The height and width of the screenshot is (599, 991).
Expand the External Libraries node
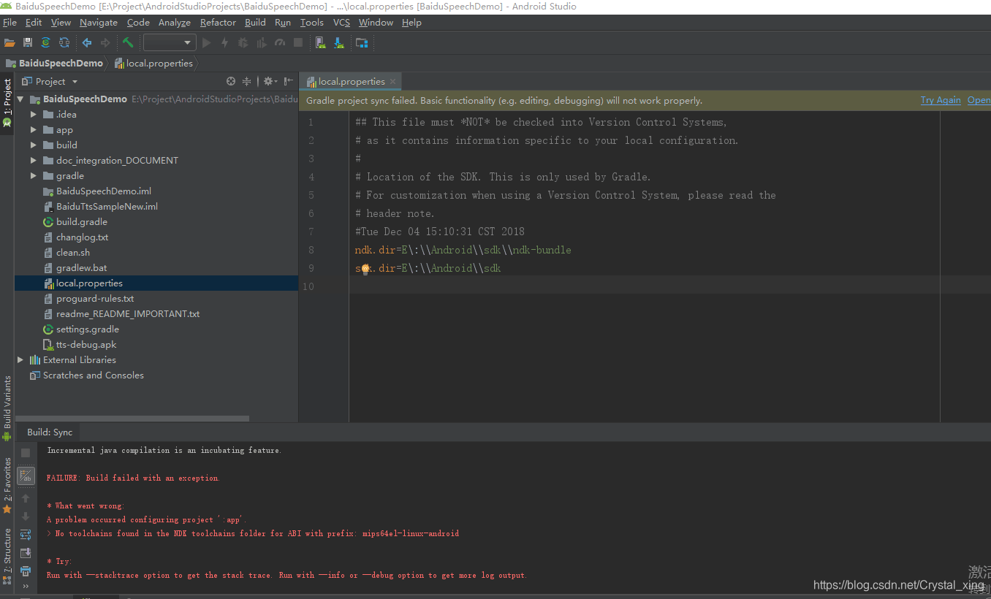click(x=20, y=359)
